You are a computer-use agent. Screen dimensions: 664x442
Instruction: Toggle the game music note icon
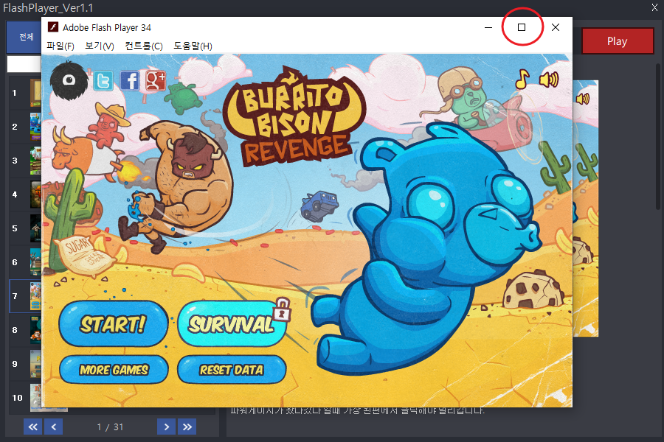tap(522, 79)
